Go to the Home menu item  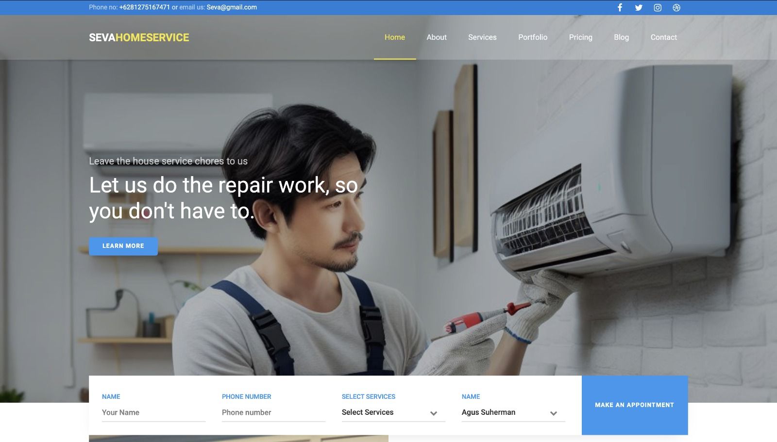395,37
